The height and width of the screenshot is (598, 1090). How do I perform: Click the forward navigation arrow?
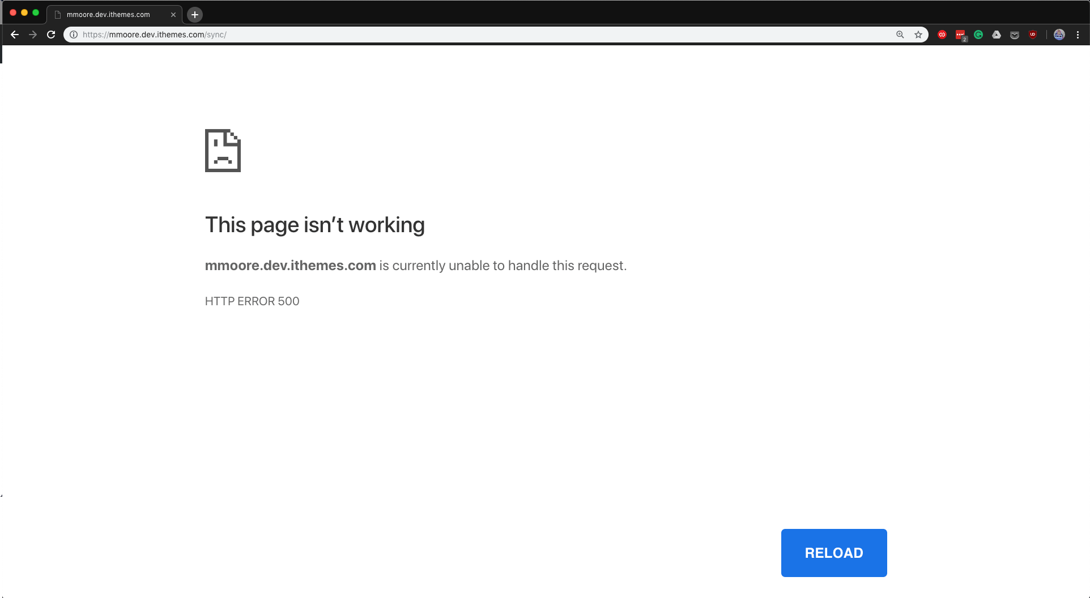click(33, 35)
